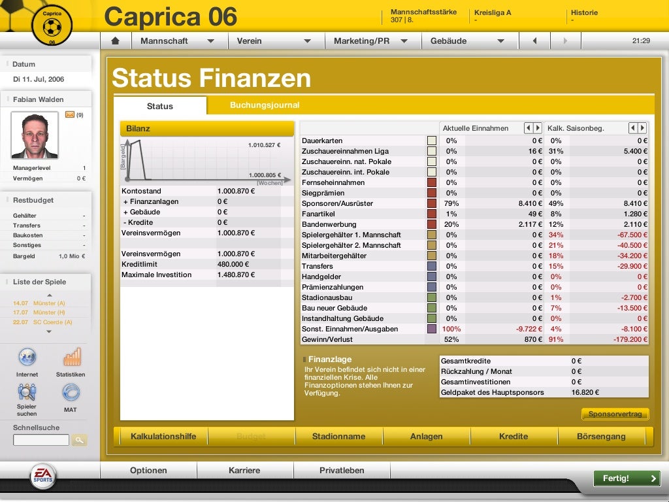The height and width of the screenshot is (502, 669).
Task: Click the Caprica 06 club crest
Action: tap(52, 26)
